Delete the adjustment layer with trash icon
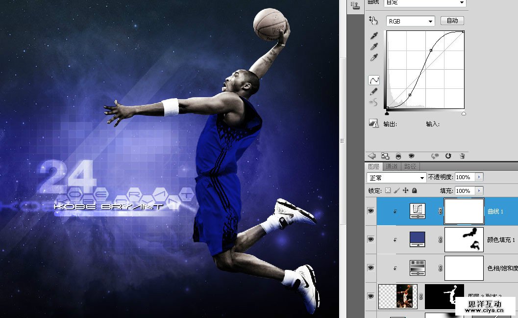The height and width of the screenshot is (318, 518). click(x=462, y=156)
